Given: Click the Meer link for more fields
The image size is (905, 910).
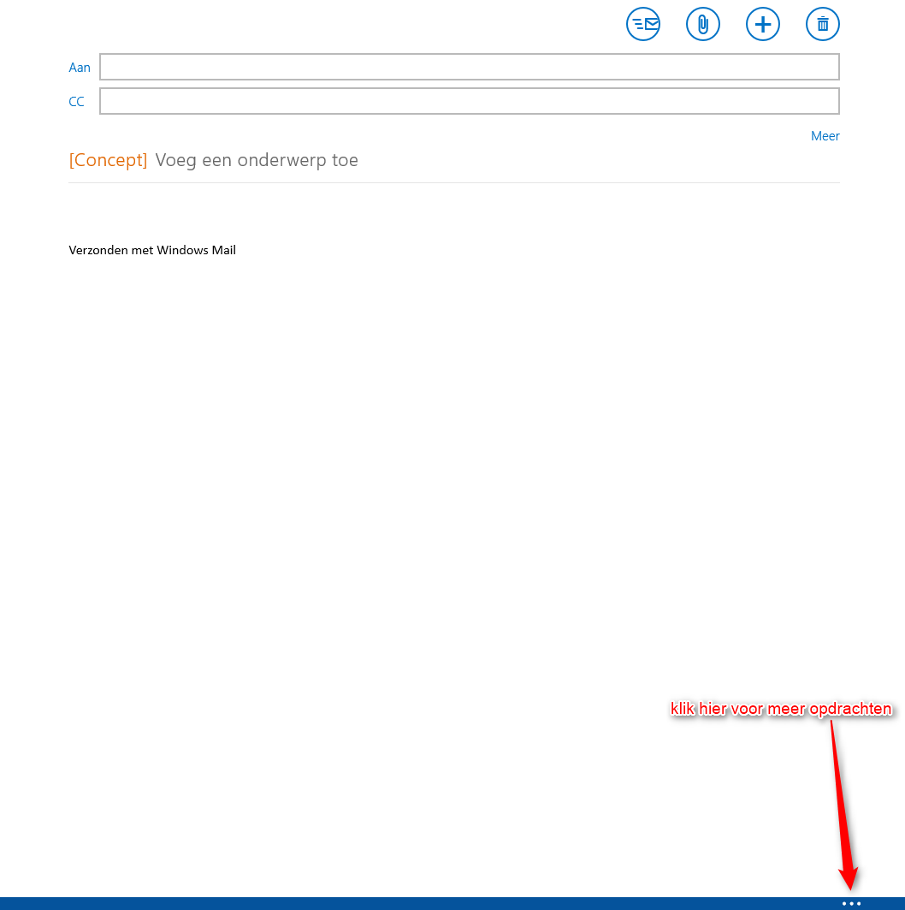Looking at the screenshot, I should [x=825, y=136].
